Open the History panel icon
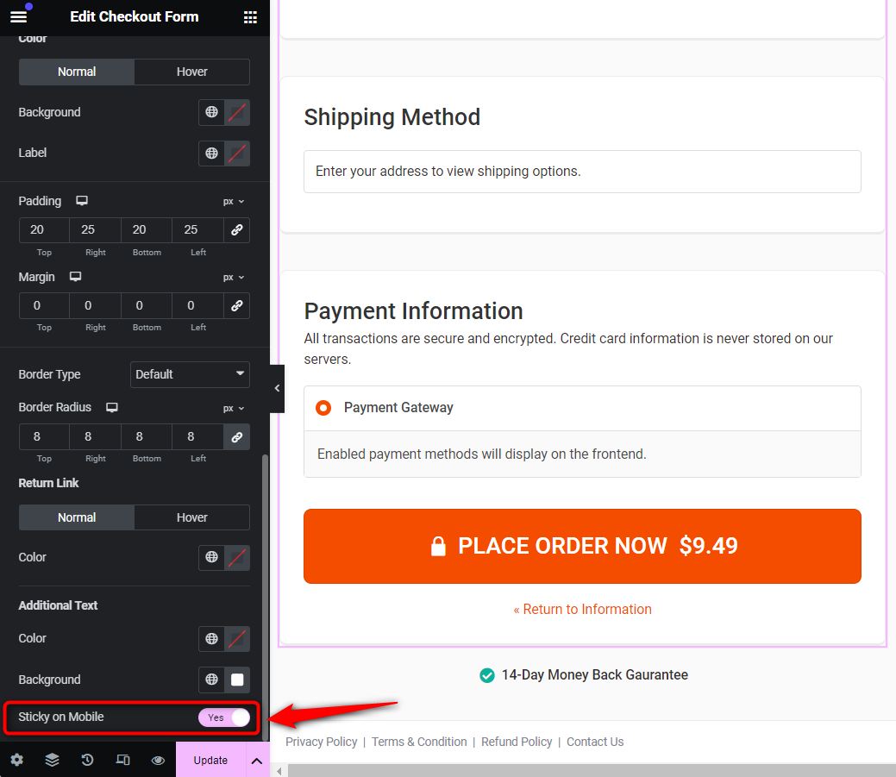Screen dimensions: 896x777 [x=87, y=760]
